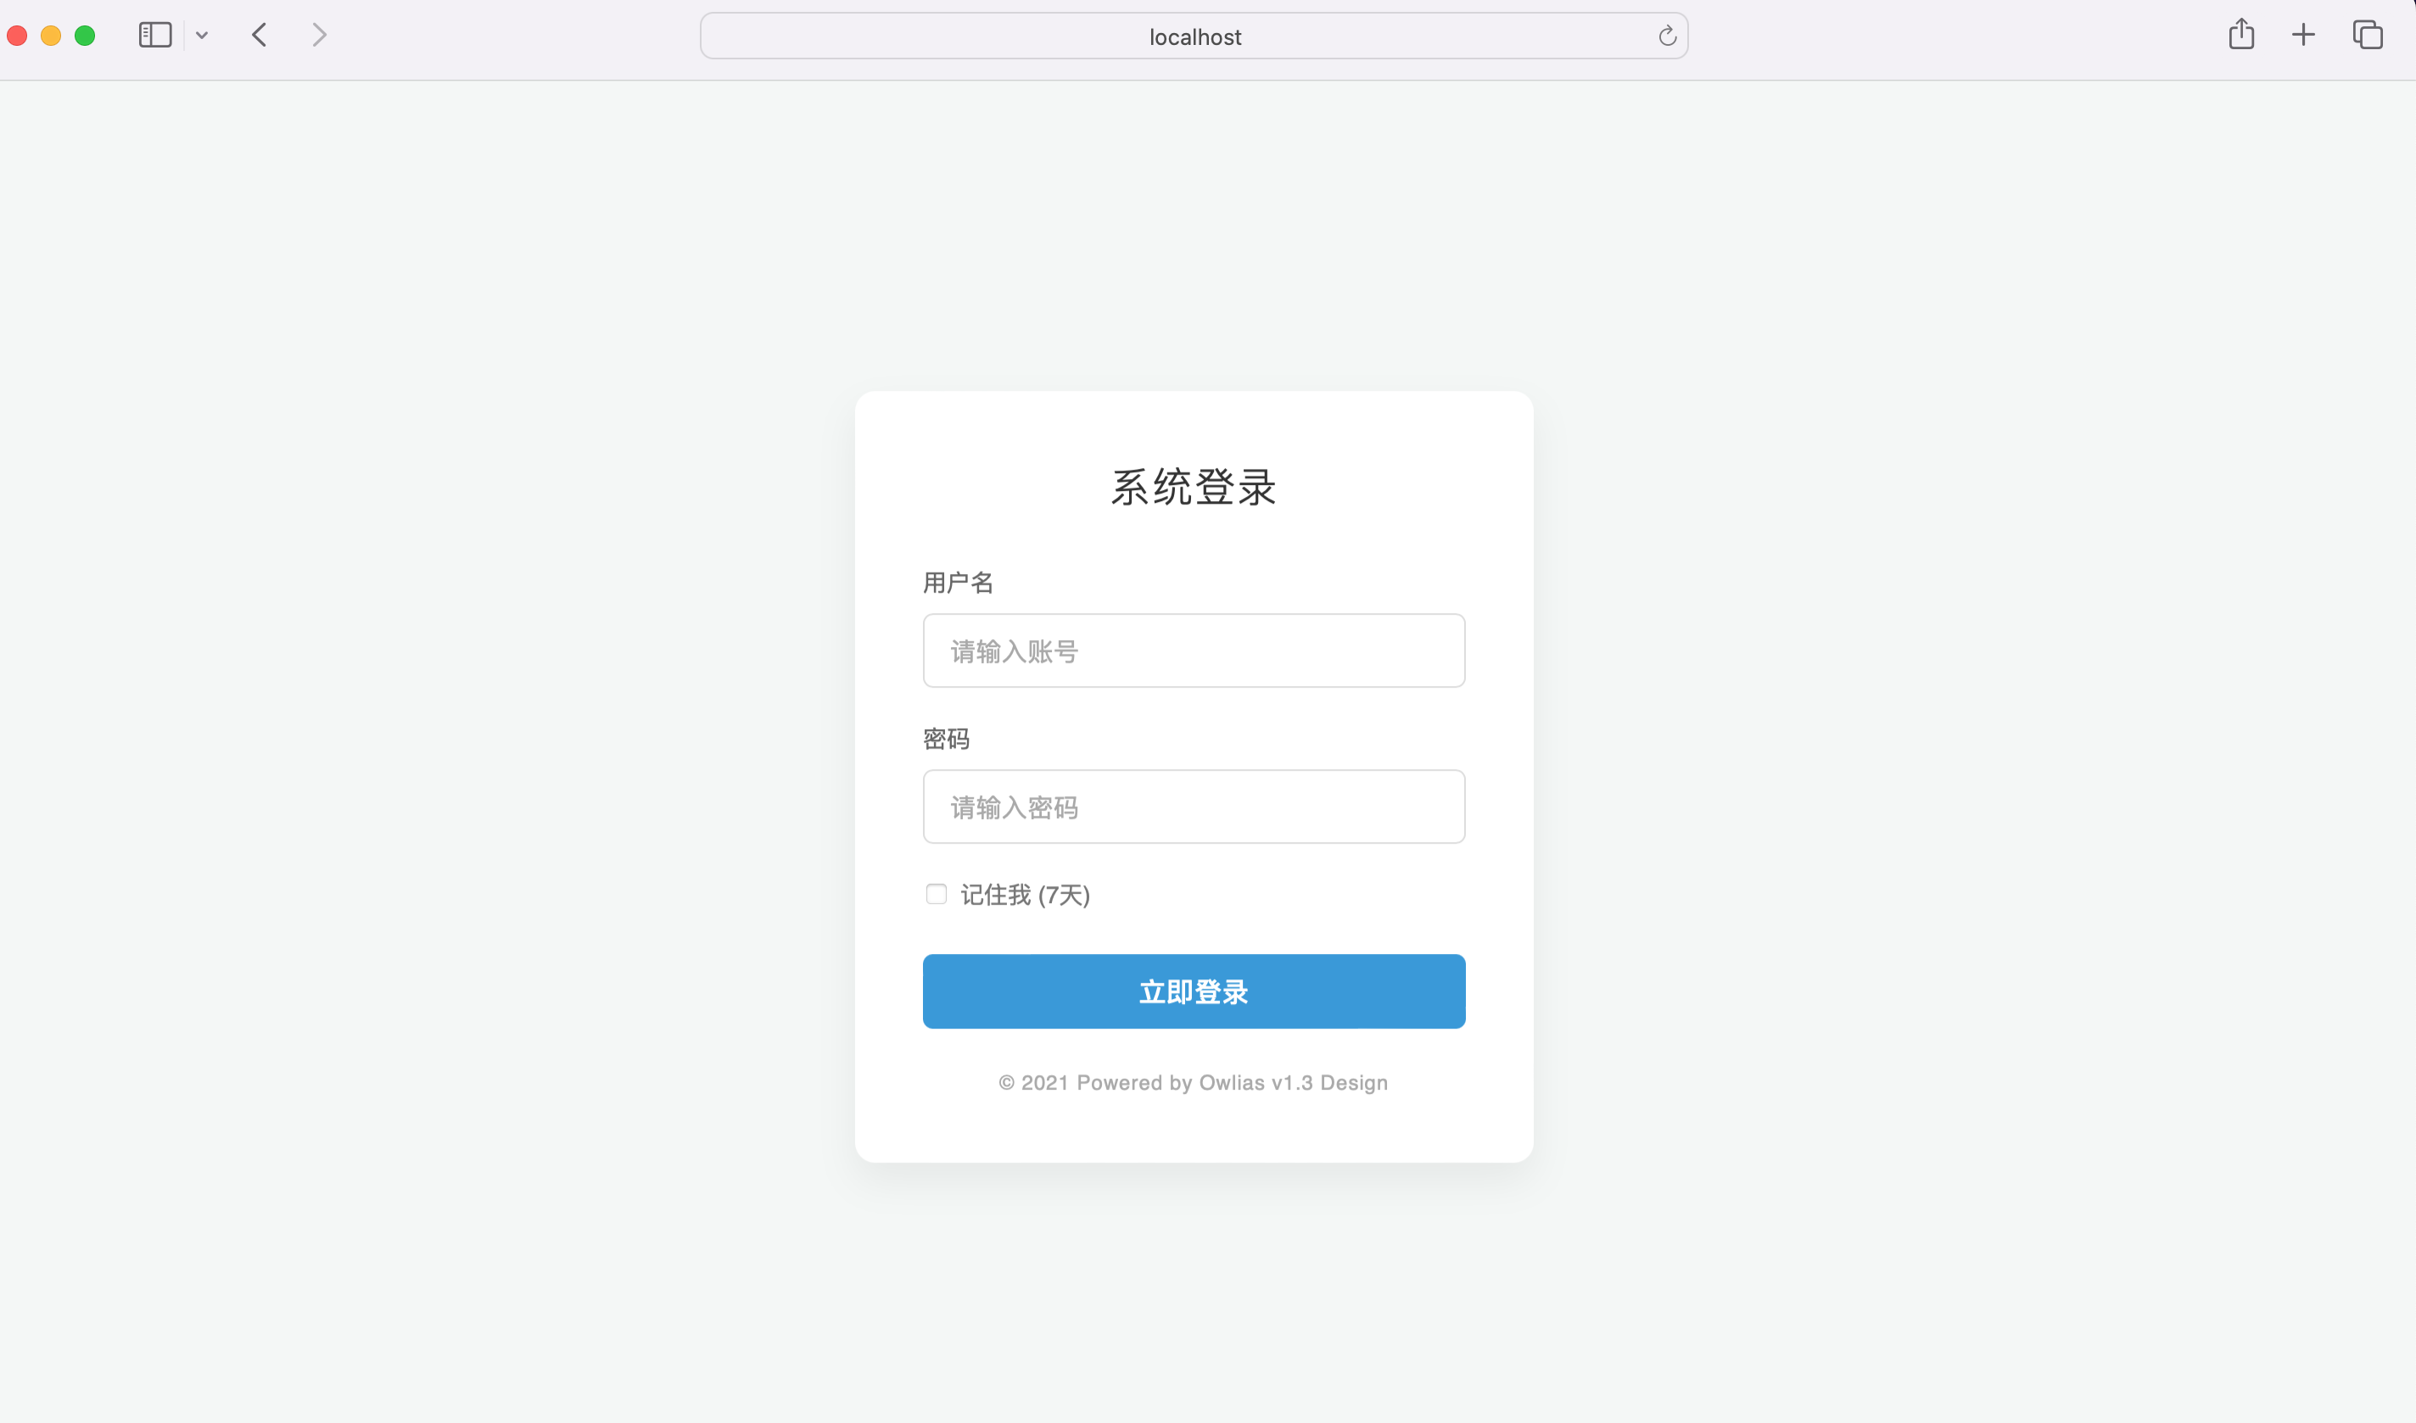The image size is (2416, 1423).
Task: Go forward to the next page
Action: tap(319, 36)
